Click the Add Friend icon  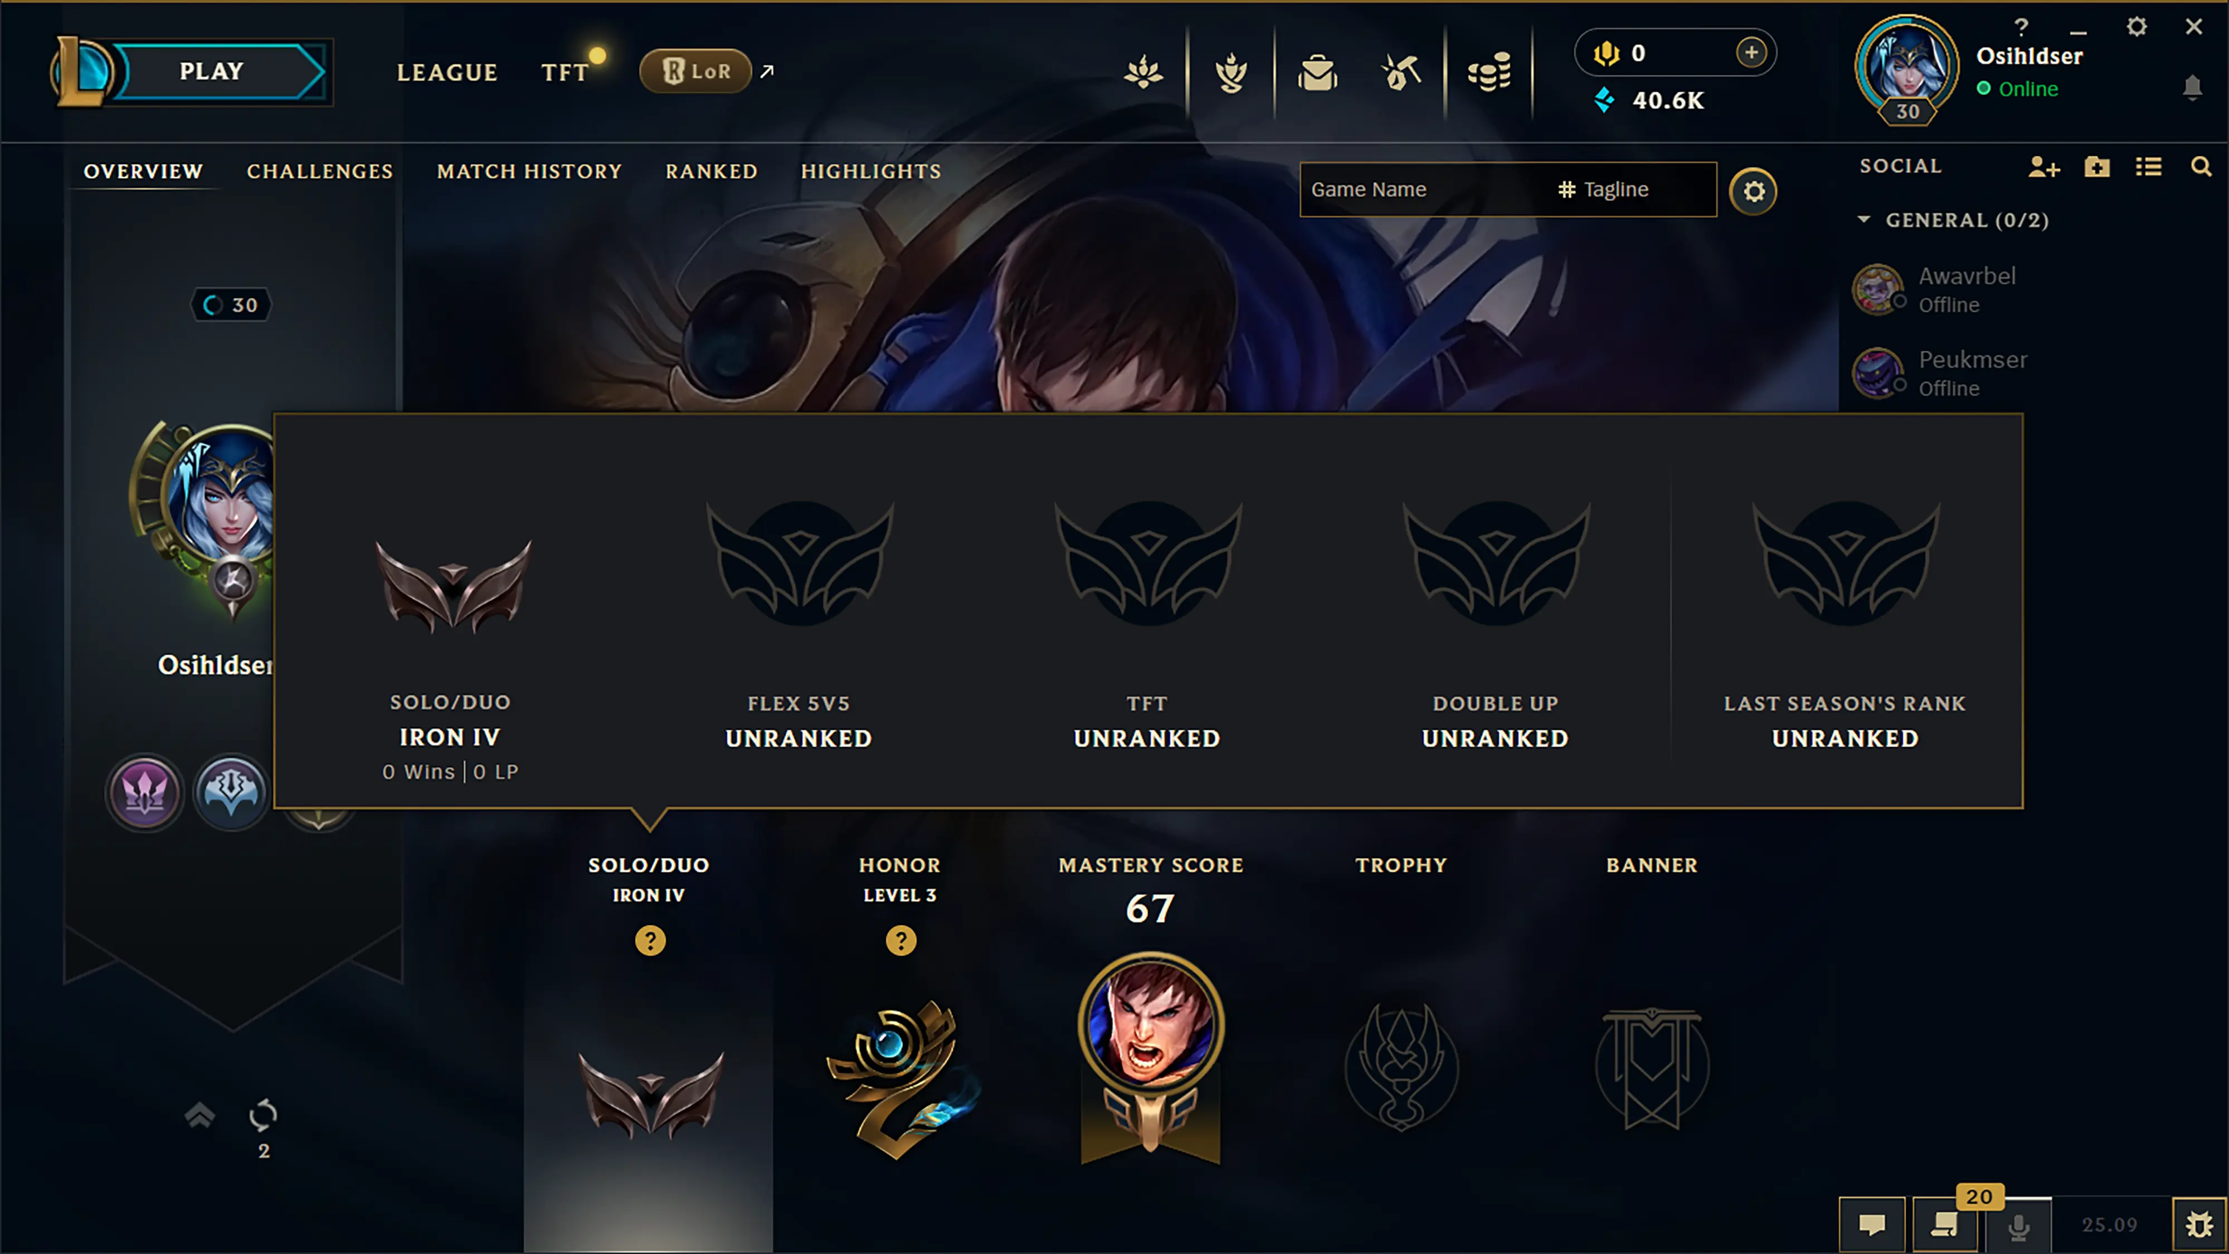click(2044, 166)
